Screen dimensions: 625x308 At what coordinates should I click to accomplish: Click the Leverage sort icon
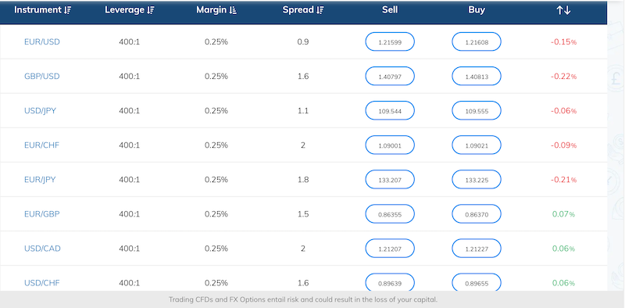(x=150, y=10)
